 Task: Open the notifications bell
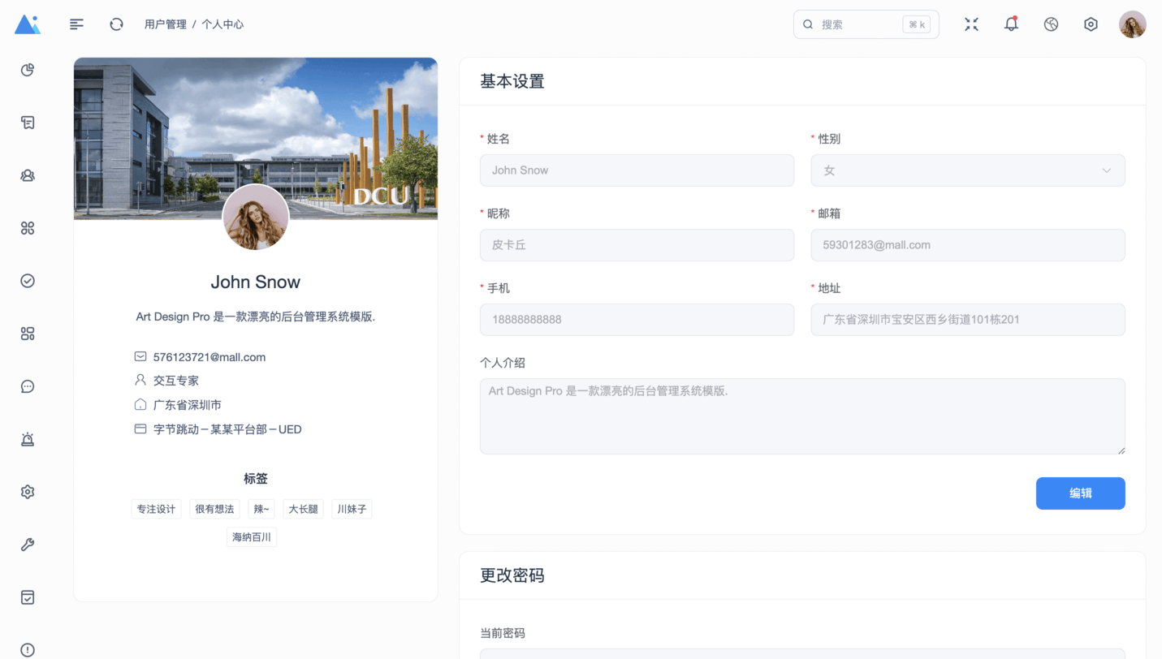[x=1011, y=24]
